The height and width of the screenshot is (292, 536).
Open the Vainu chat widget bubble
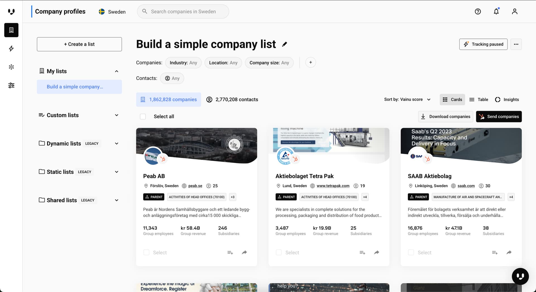tap(520, 276)
